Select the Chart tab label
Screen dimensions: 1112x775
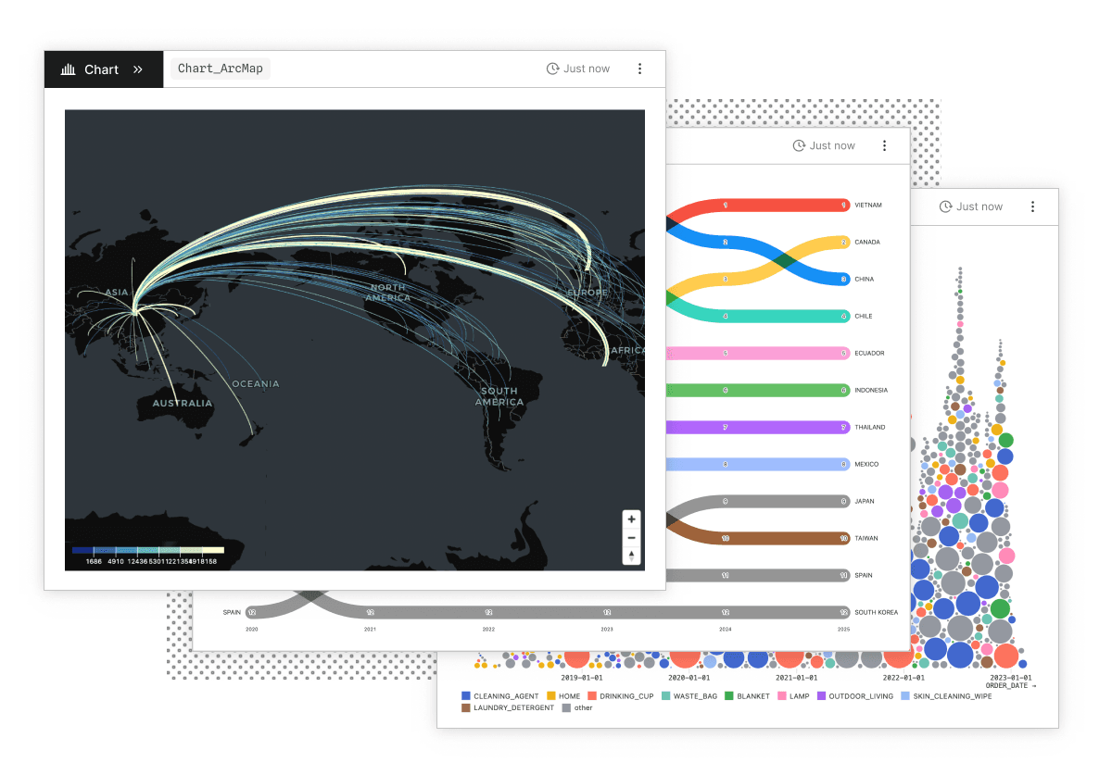coord(101,69)
